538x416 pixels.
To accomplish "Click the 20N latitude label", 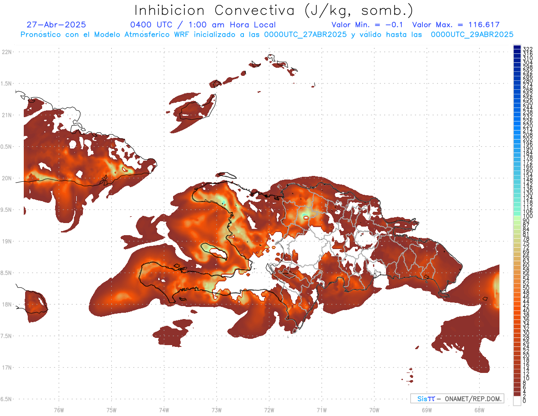I will [x=7, y=178].
